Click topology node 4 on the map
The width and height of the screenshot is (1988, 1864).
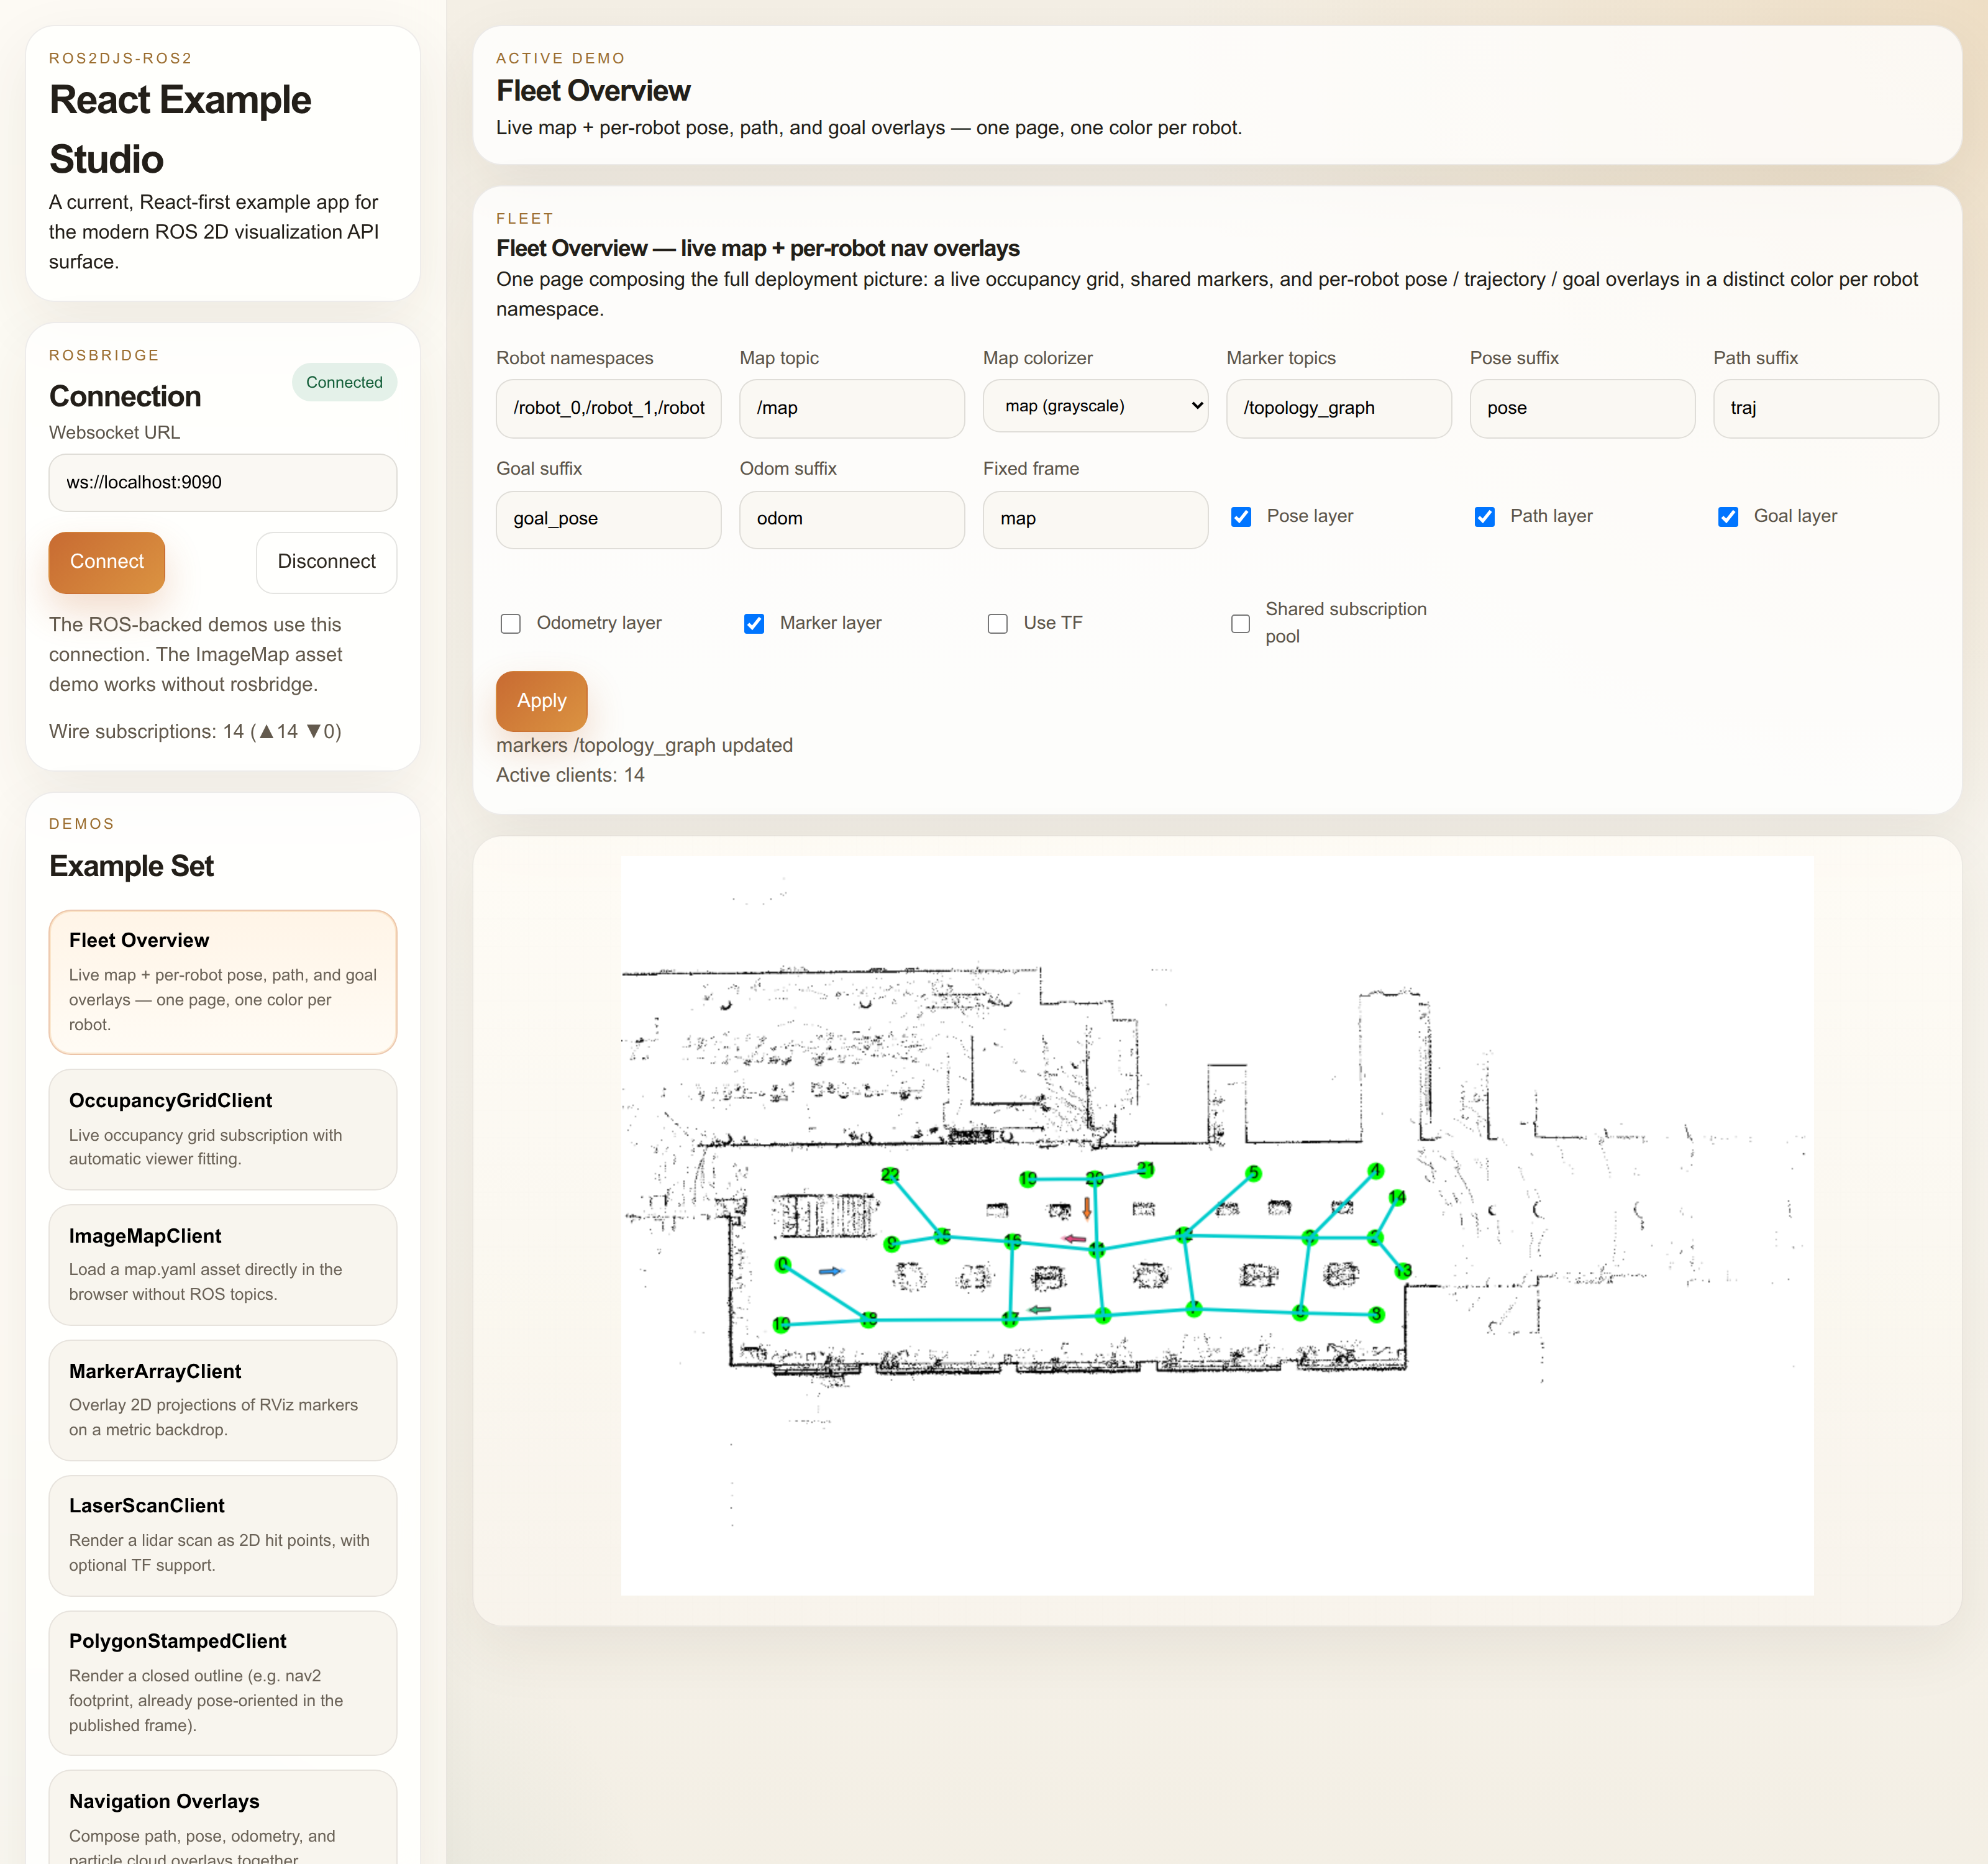1376,1170
